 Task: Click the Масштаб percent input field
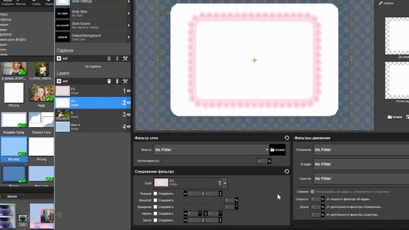[x=229, y=200]
